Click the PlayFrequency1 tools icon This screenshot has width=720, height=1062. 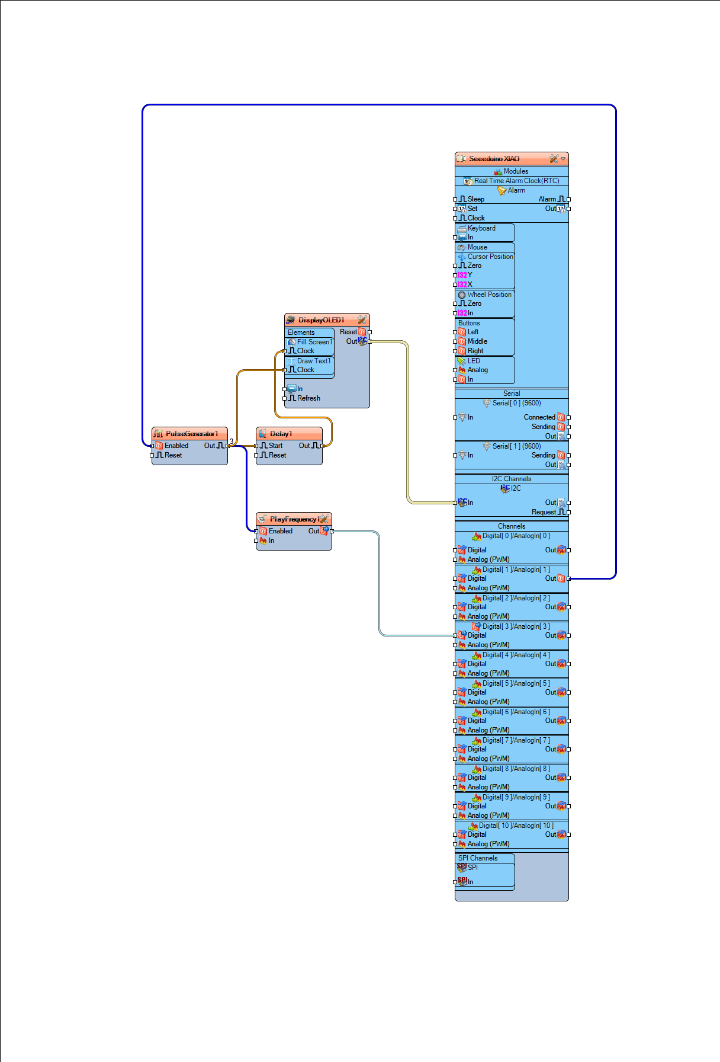tap(324, 519)
